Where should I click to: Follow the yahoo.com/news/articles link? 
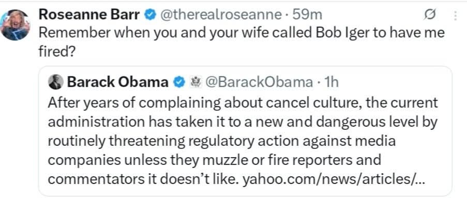click(331, 181)
